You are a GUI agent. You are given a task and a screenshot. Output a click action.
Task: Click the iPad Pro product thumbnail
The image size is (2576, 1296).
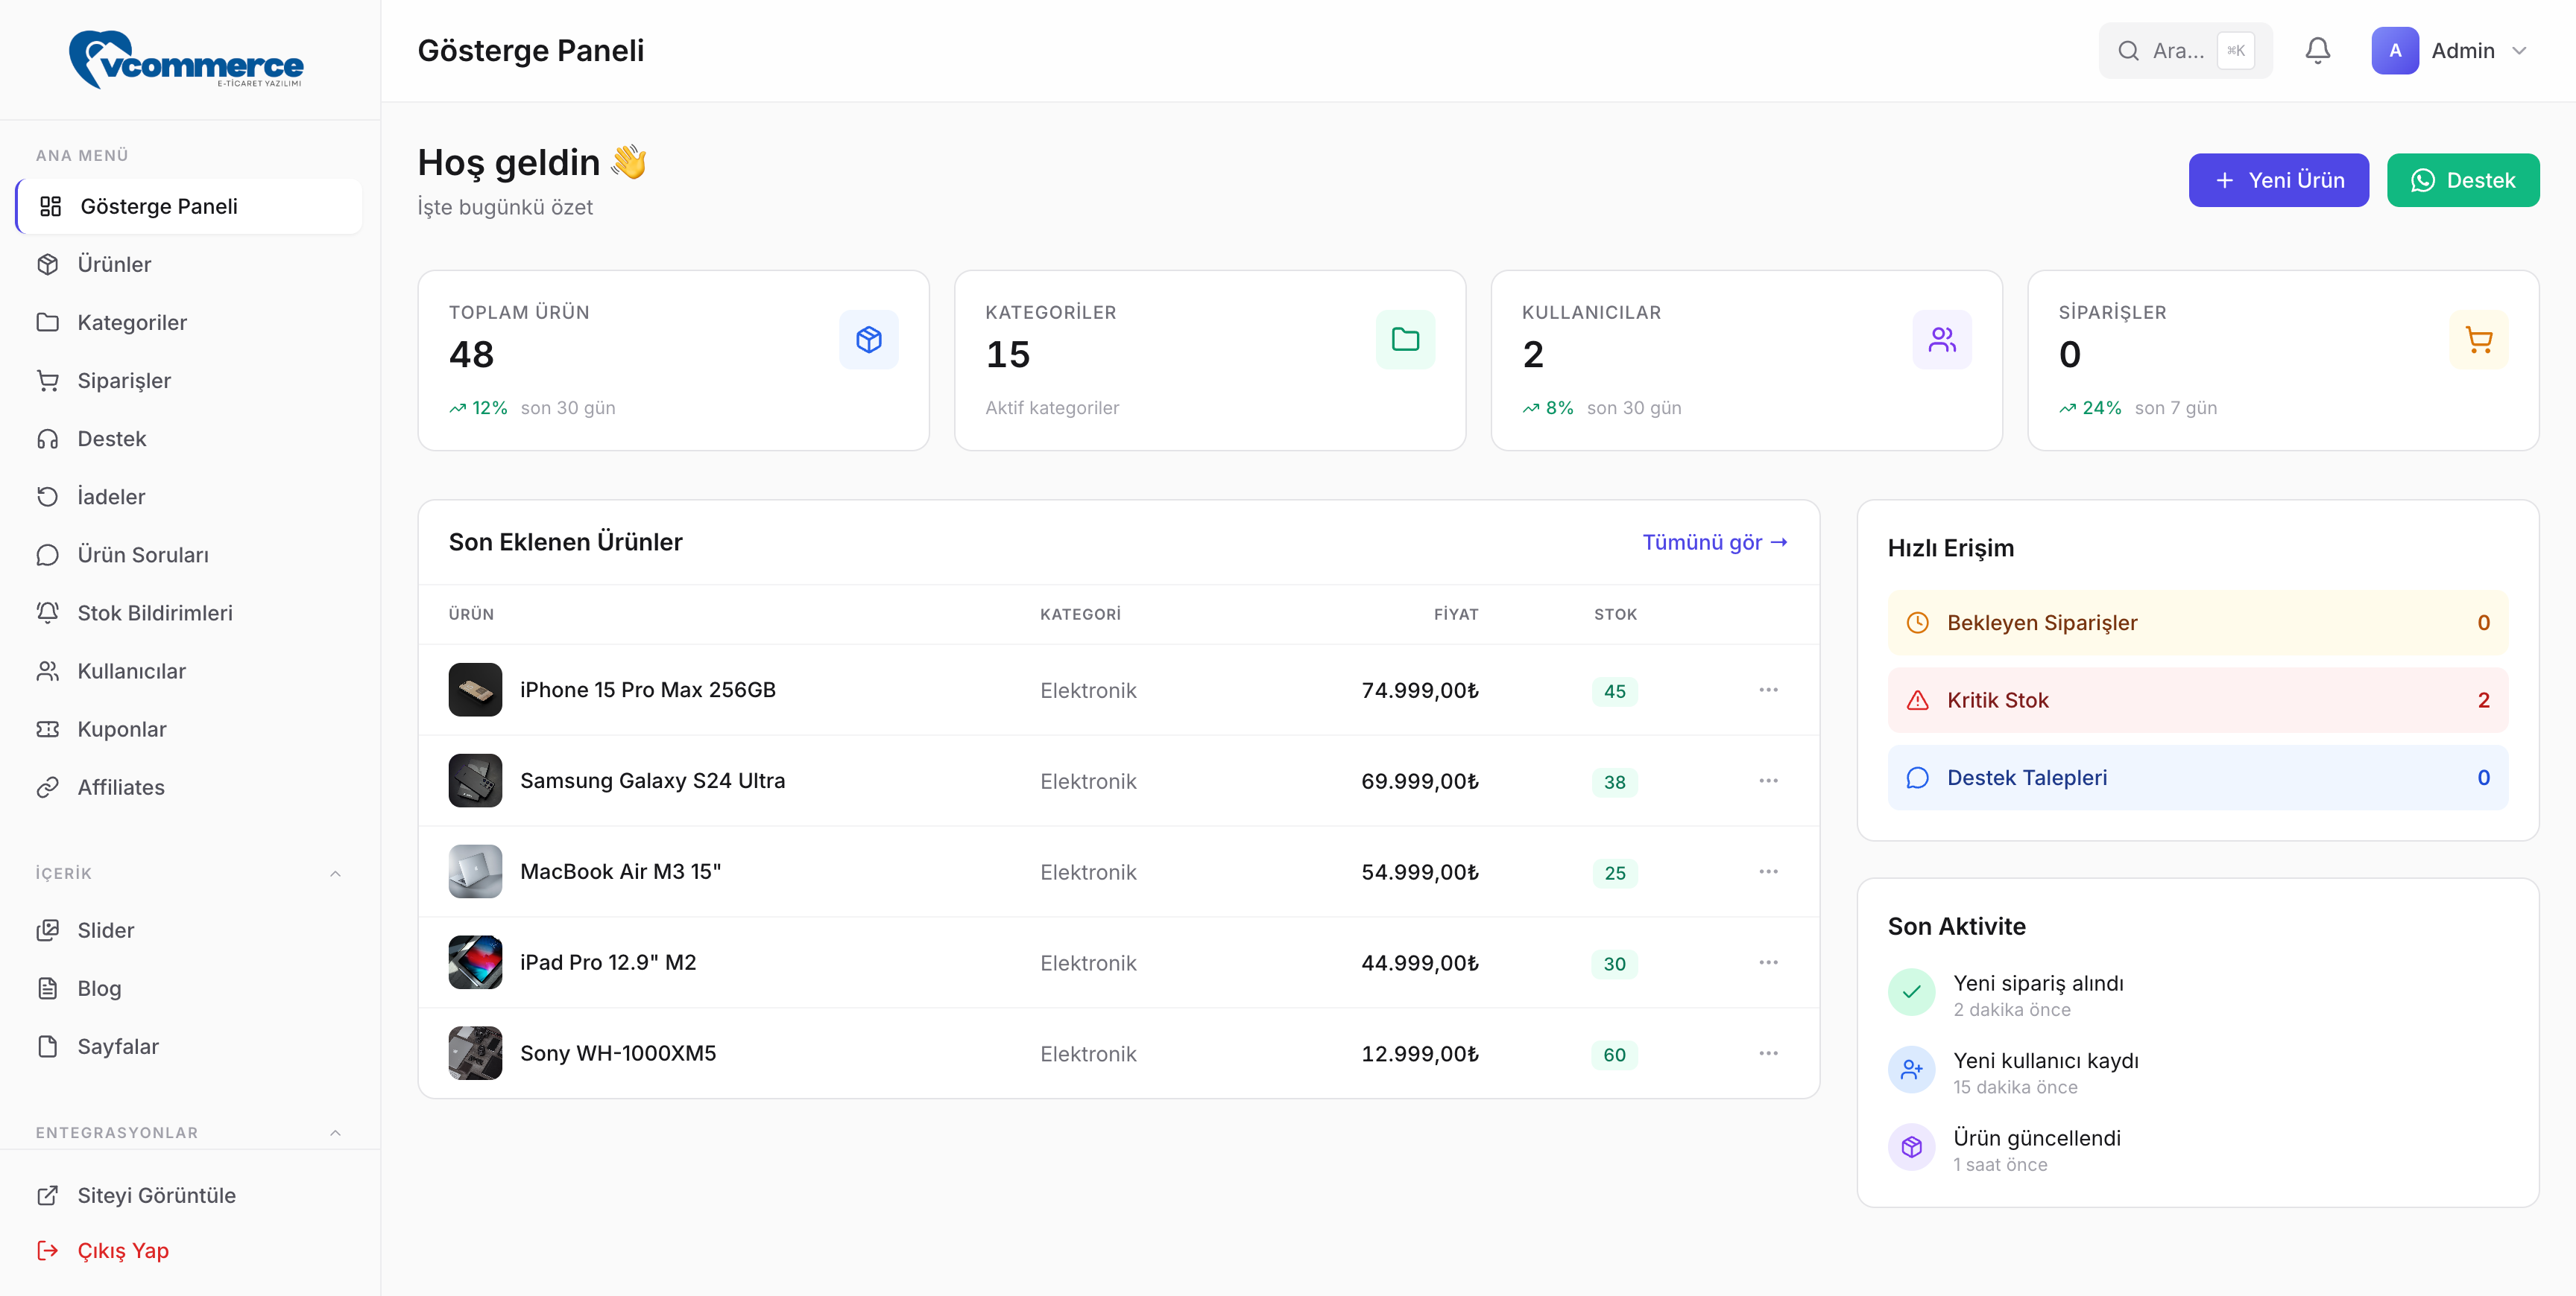tap(475, 962)
